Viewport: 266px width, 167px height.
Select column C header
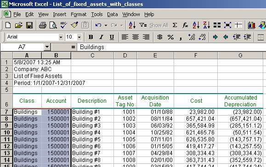92,56
